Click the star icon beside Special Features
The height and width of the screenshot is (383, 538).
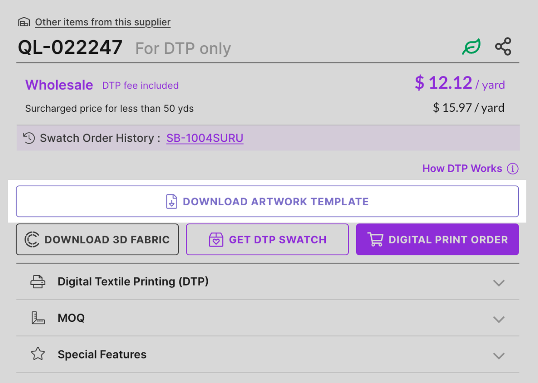click(38, 355)
